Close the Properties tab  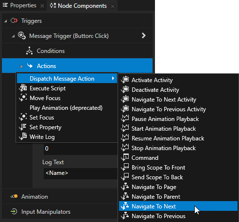[42, 6]
